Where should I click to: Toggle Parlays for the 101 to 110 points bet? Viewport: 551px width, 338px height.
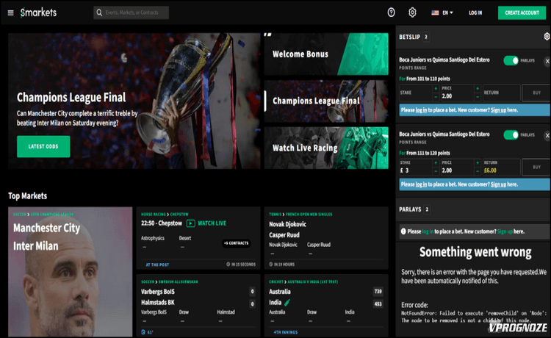pos(511,60)
